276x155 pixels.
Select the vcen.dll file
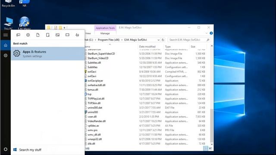click(x=92, y=117)
